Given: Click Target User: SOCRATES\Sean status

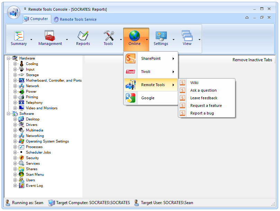Looking at the screenshot, I should click(164, 203).
